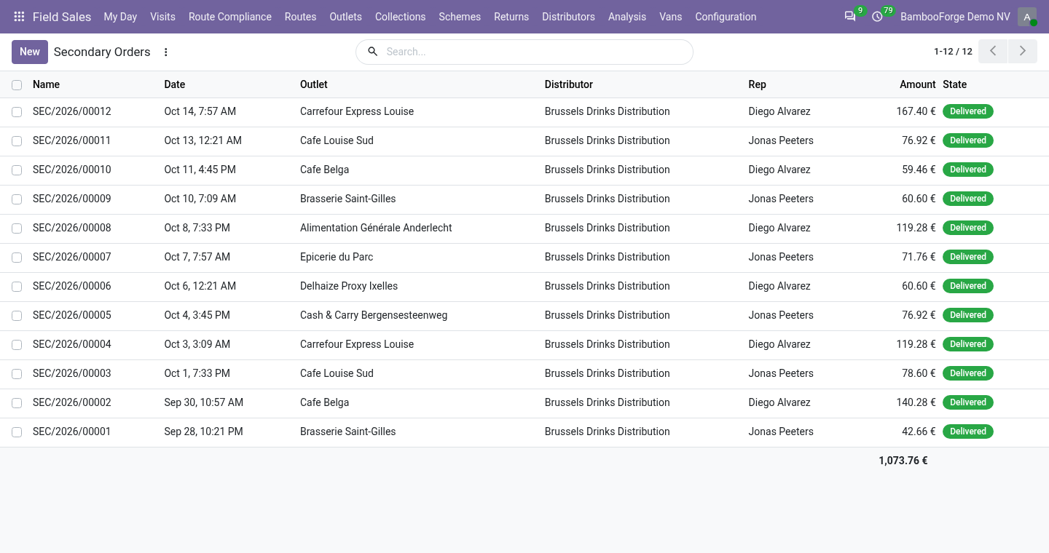
Task: Select the checkbox for SEC/2026/00009
Action: point(17,199)
